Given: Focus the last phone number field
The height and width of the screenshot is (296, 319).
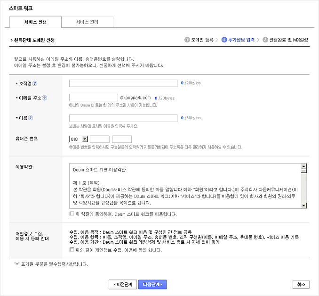Looking at the screenshot, I should tap(122, 139).
